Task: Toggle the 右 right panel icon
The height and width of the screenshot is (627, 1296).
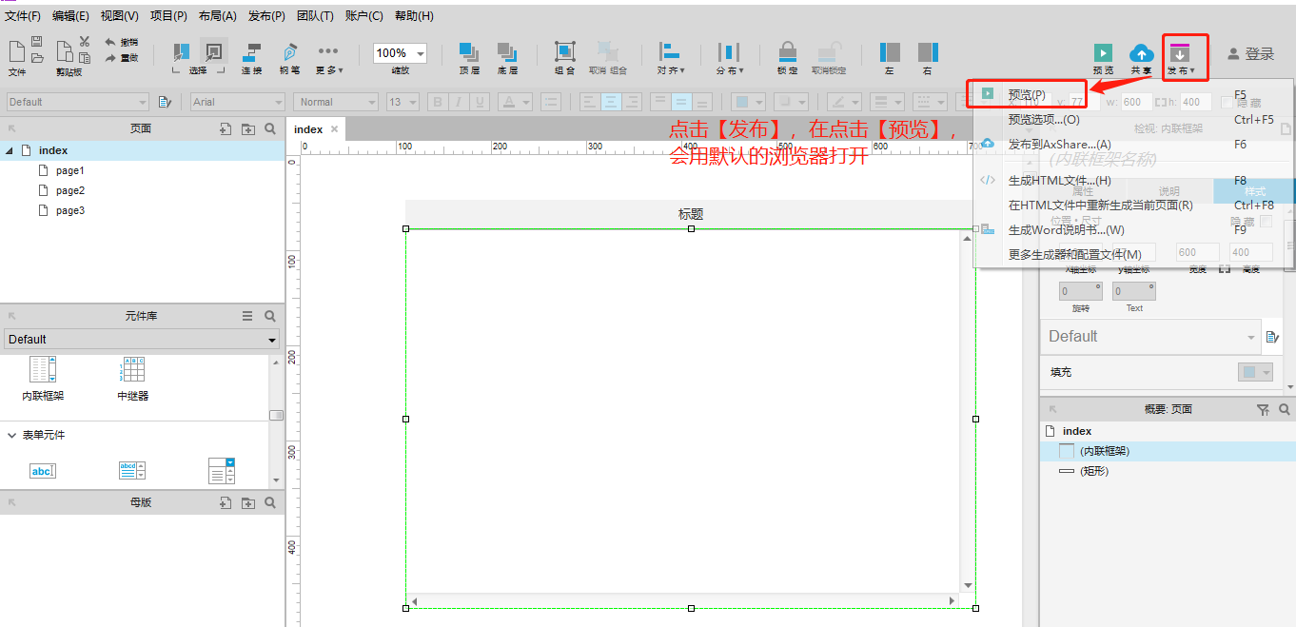Action: [928, 52]
